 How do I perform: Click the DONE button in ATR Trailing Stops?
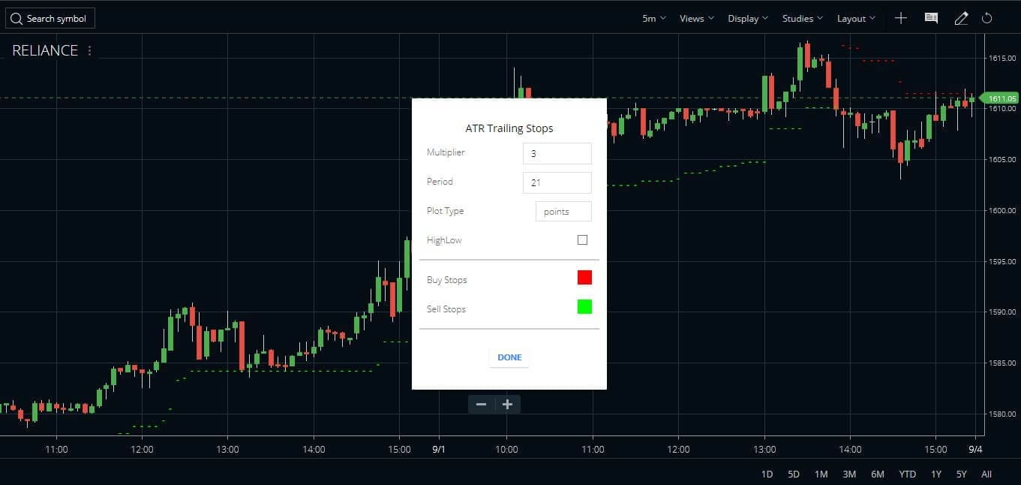pyautogui.click(x=509, y=357)
